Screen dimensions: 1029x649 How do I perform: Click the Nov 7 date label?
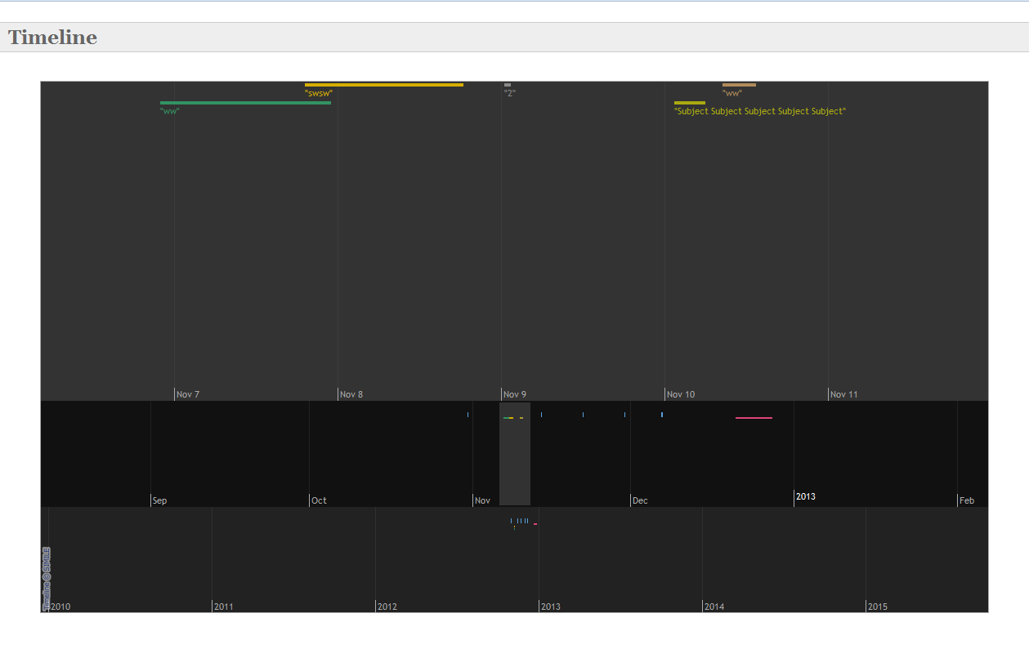point(188,394)
